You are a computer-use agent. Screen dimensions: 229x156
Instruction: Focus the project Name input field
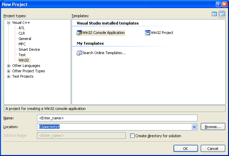click(117, 118)
